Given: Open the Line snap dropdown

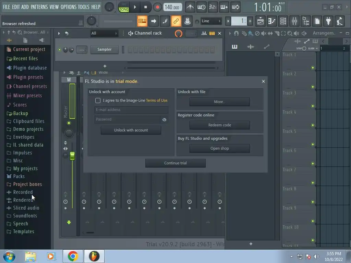Looking at the screenshot, I should 211,21.
